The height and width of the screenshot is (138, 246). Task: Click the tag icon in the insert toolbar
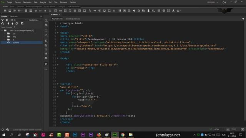coord(90,11)
